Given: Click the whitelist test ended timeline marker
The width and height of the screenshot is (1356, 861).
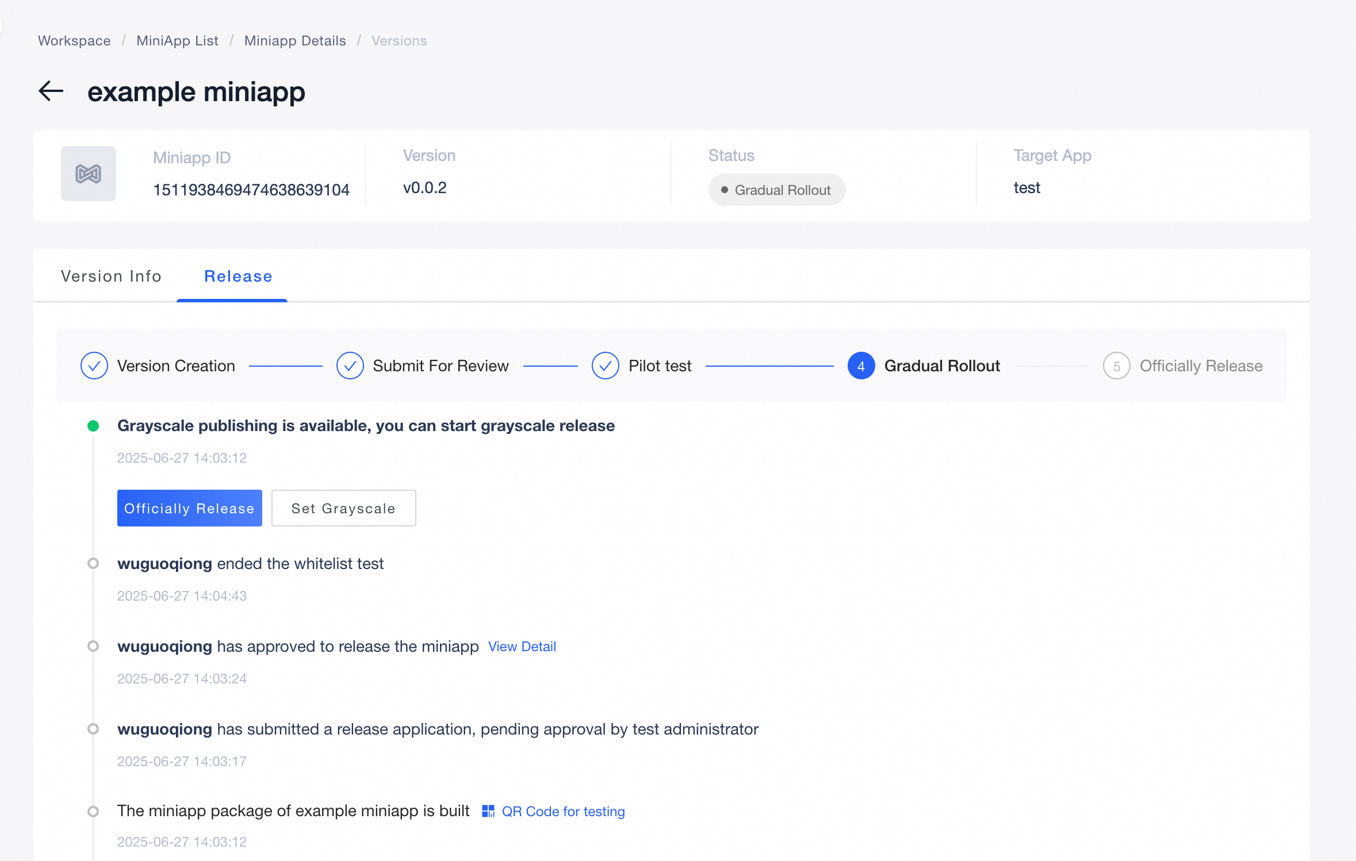Looking at the screenshot, I should click(93, 563).
